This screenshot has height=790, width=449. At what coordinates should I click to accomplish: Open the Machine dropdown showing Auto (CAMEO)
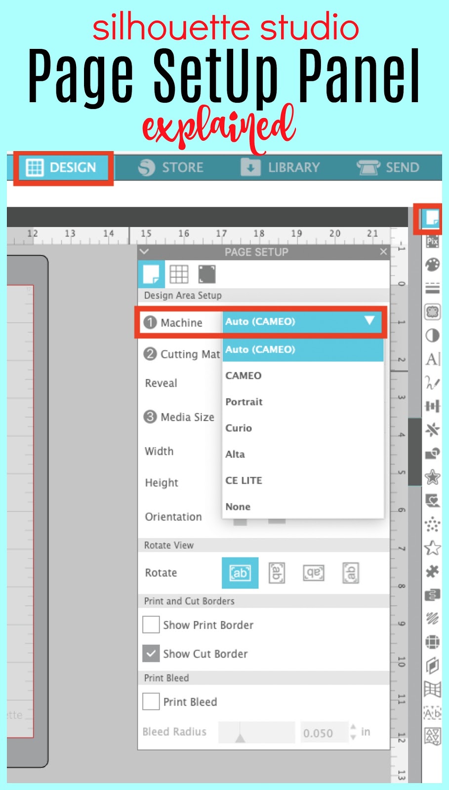coord(302,321)
